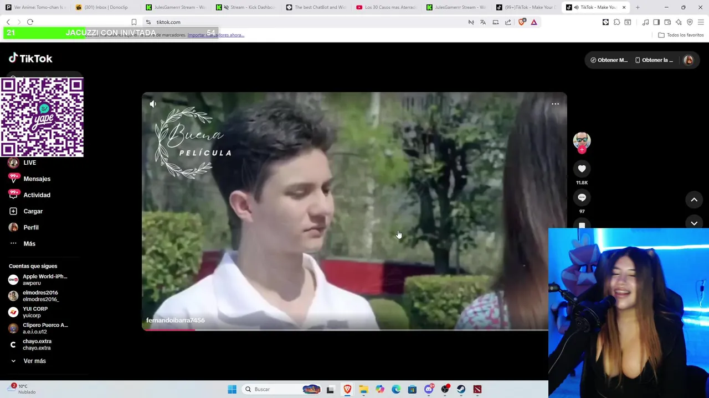
Task: Open Clipero Puerco A... followed account
Action: (39, 328)
